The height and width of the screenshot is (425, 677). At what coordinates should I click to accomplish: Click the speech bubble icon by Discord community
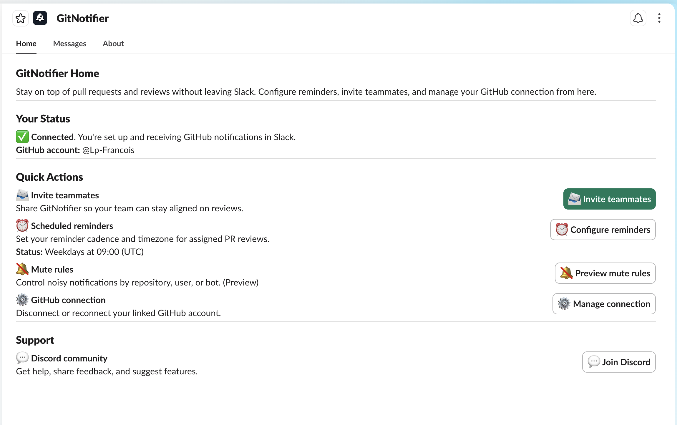pos(22,358)
